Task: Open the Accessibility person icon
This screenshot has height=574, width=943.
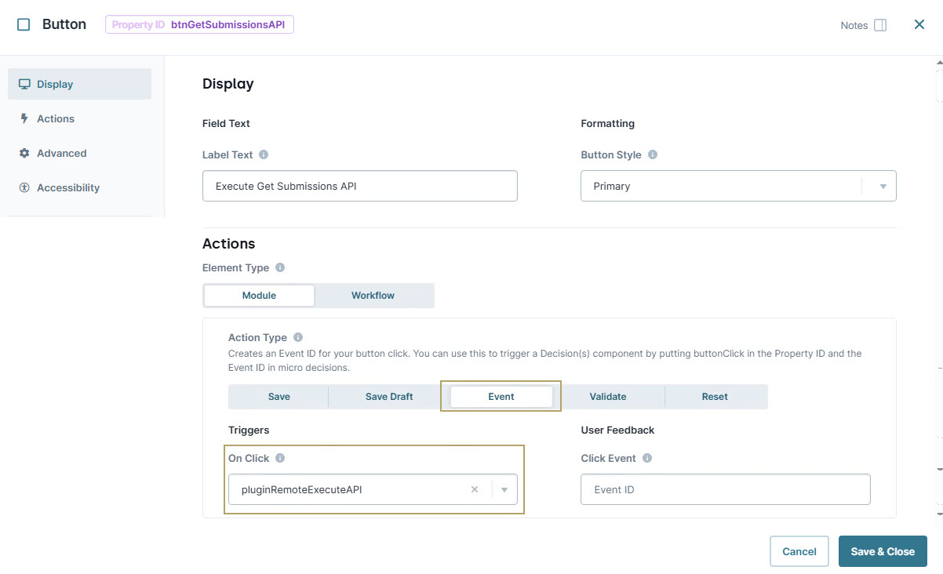Action: [x=23, y=187]
